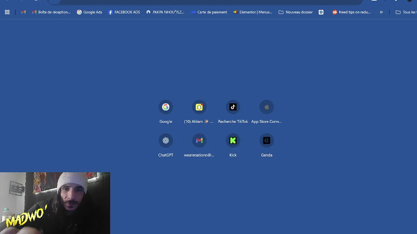The image size is (417, 234).
Task: Open the Boîte de réception bookmark
Action: click(51, 12)
